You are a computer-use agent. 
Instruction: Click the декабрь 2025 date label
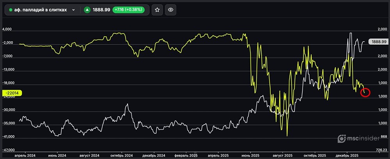click(x=347, y=156)
